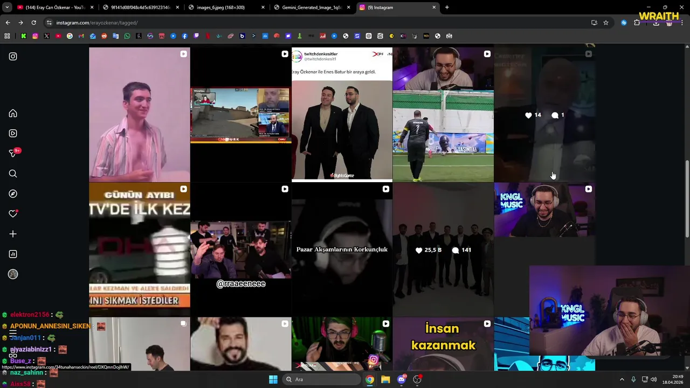Click the browser Back arrow
This screenshot has width=690, height=388.
click(8, 23)
